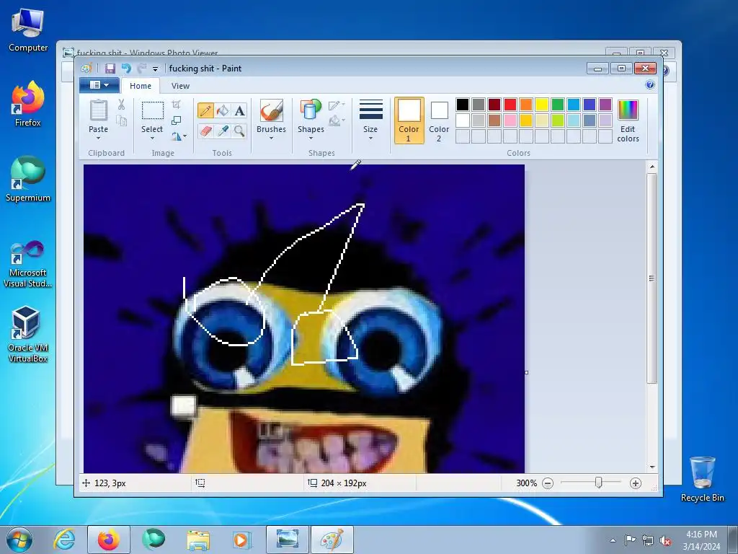Viewport: 738px width, 554px height.
Task: Click the Redo arrow in quick access toolbar
Action: pos(142,69)
